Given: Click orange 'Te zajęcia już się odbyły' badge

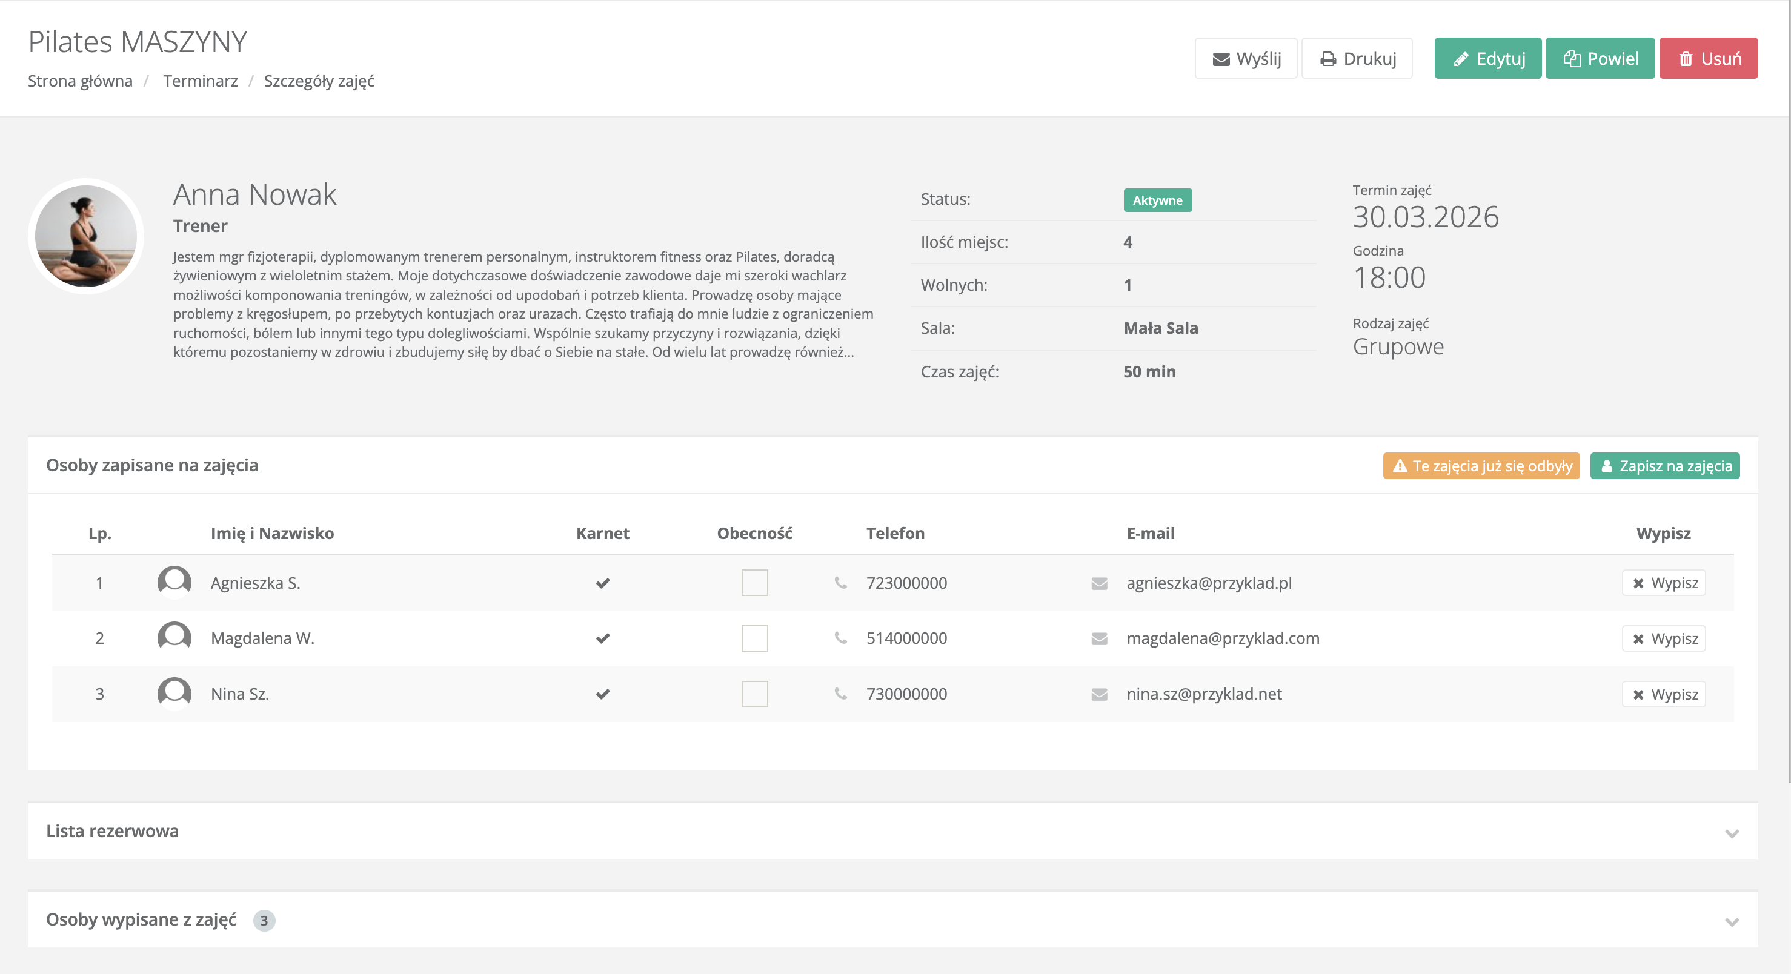Looking at the screenshot, I should 1481,466.
